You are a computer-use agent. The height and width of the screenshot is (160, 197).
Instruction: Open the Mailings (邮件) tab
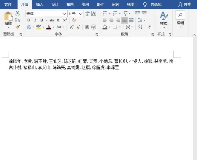(100, 4)
